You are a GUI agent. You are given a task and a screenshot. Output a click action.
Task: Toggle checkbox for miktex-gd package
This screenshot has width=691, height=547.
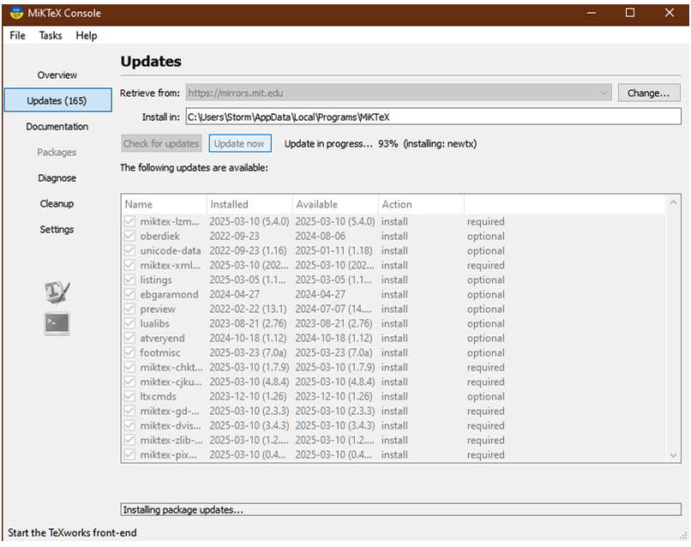pyautogui.click(x=129, y=411)
